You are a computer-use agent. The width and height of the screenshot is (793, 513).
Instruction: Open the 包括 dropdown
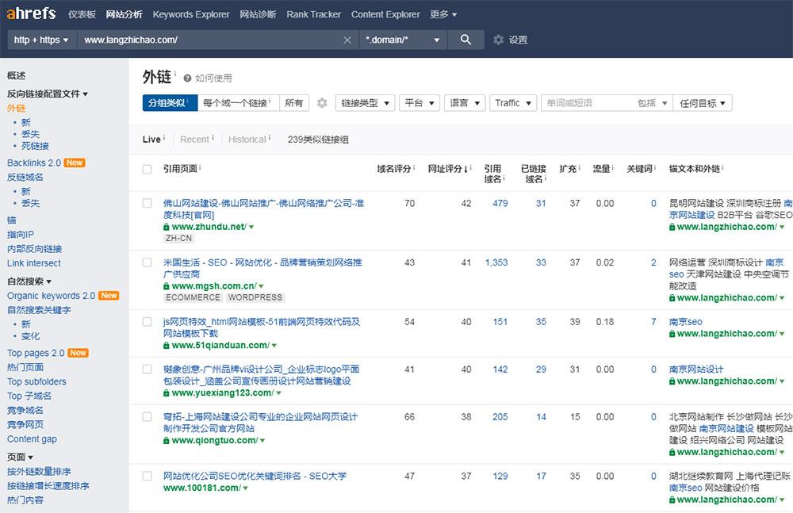coord(652,103)
